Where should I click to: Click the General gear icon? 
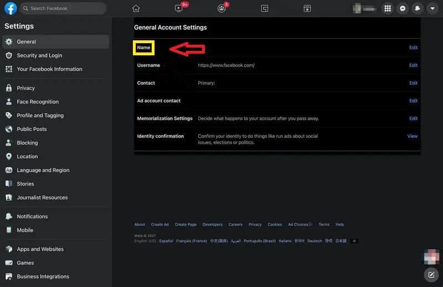pyautogui.click(x=9, y=42)
